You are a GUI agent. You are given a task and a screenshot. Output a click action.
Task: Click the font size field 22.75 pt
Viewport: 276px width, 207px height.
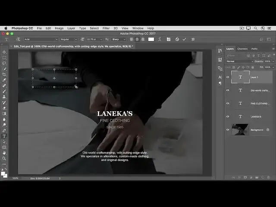[92, 39]
